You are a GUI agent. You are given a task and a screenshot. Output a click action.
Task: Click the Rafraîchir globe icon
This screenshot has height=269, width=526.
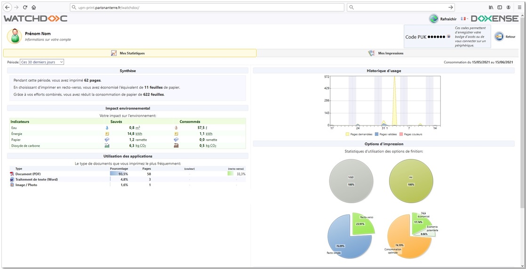[x=433, y=19]
